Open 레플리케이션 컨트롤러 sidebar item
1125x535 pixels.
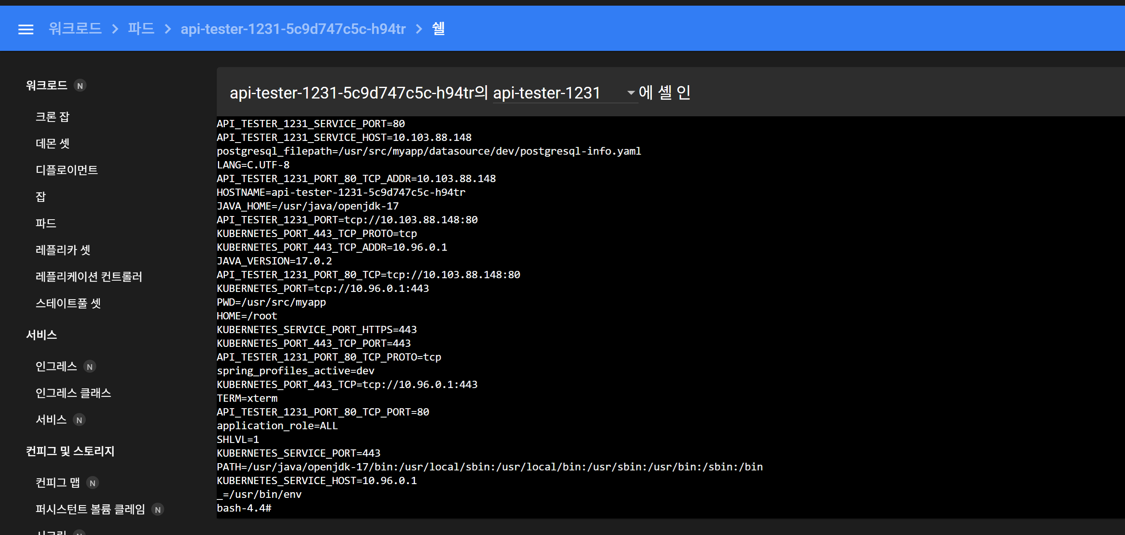(89, 277)
